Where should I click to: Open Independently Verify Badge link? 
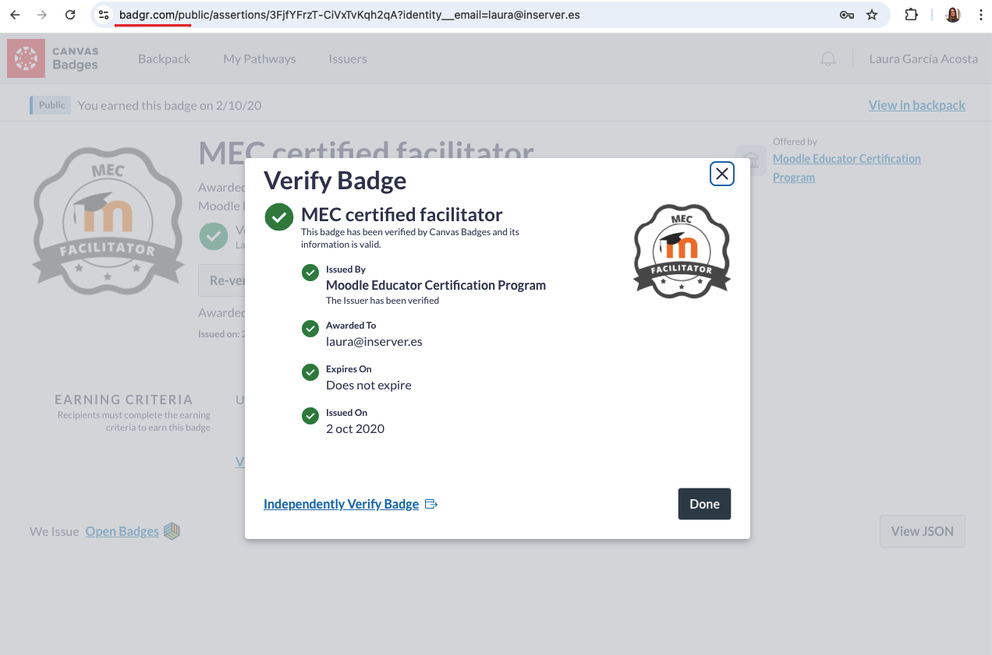pos(342,504)
